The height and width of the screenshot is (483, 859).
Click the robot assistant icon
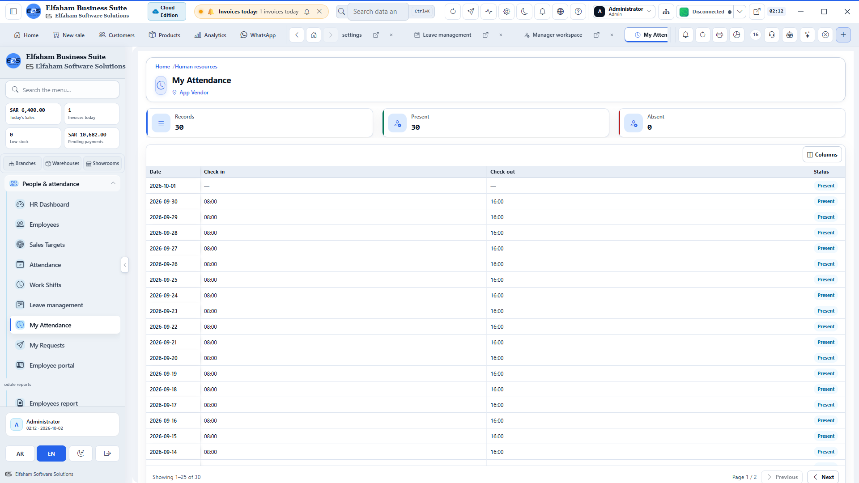pyautogui.click(x=790, y=35)
